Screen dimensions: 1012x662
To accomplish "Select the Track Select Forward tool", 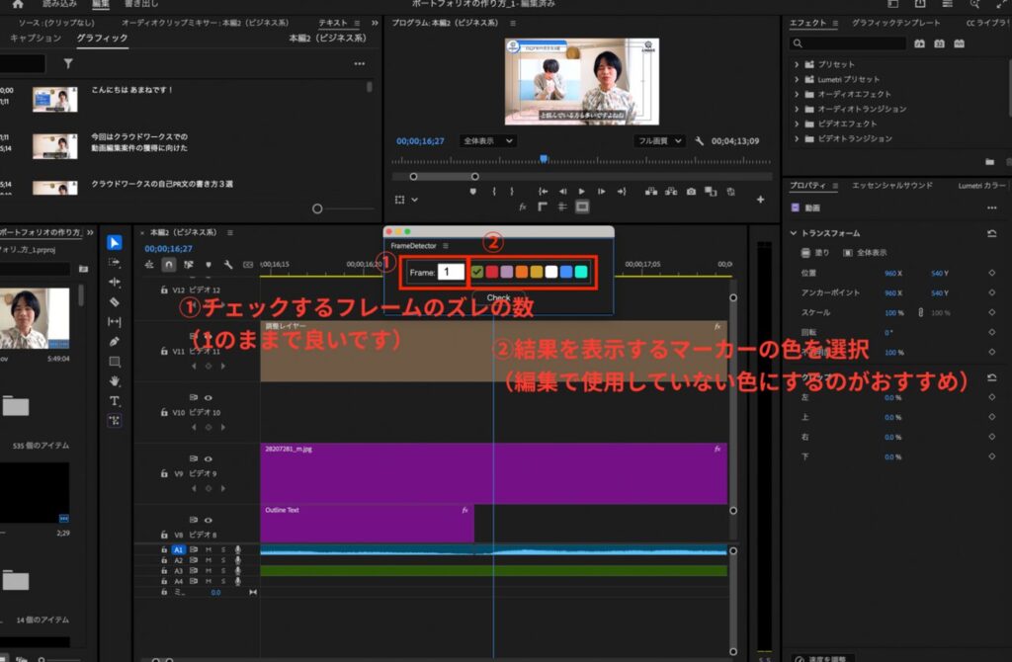I will point(115,263).
